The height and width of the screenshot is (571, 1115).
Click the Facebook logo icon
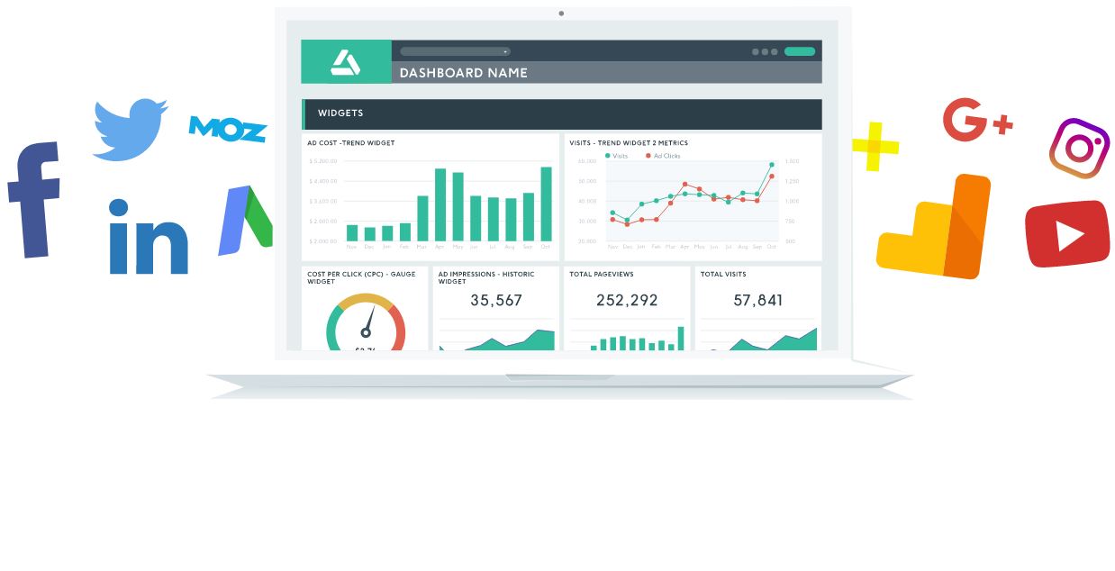(34, 200)
